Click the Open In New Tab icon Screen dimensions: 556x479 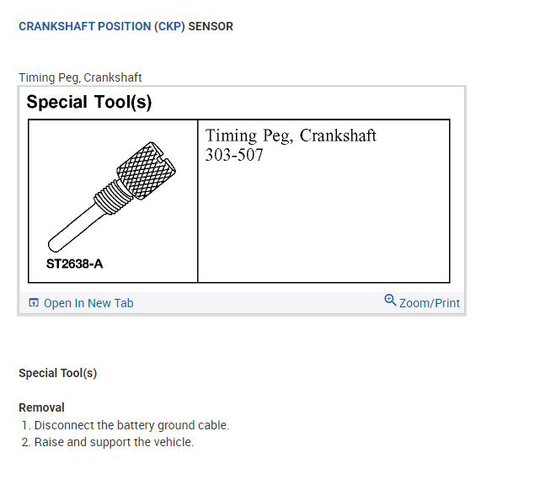pos(34,303)
